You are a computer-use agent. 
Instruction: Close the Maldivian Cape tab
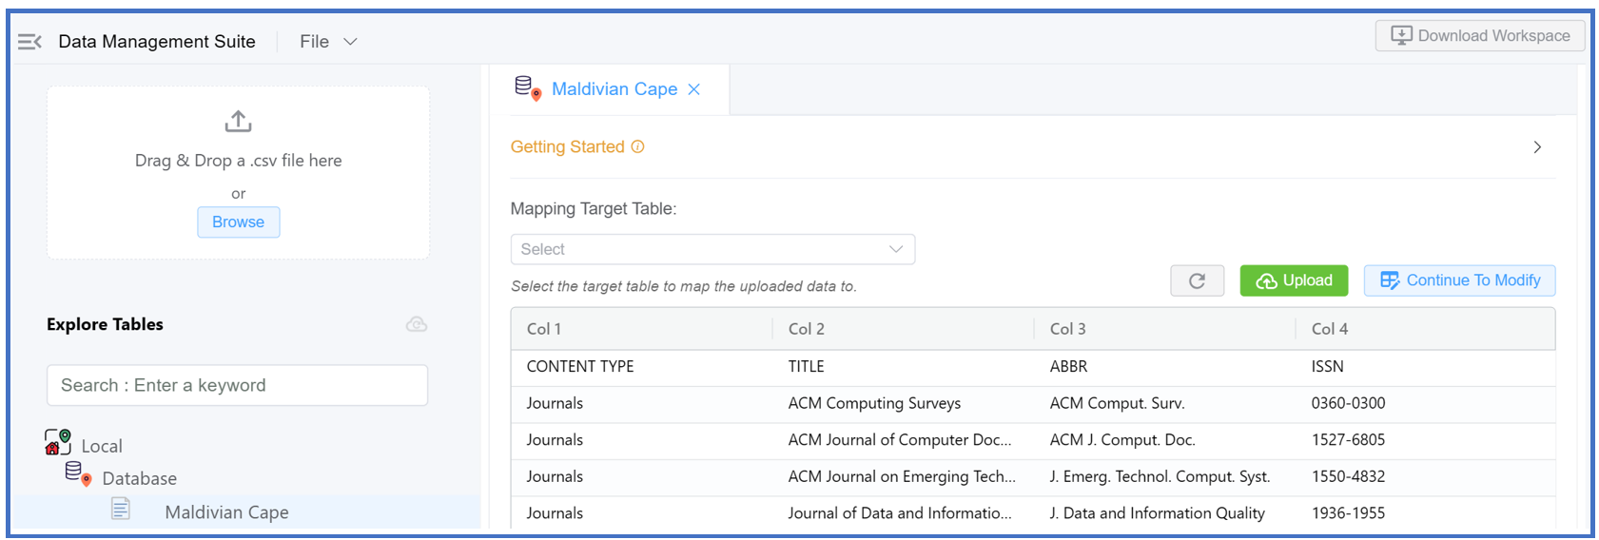click(694, 89)
